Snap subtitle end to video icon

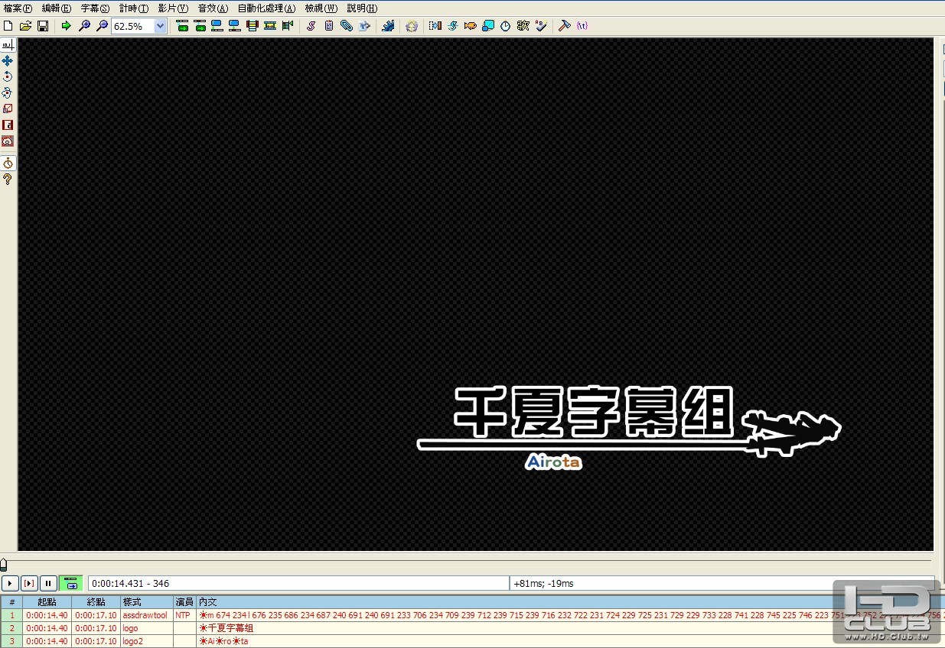click(x=234, y=26)
